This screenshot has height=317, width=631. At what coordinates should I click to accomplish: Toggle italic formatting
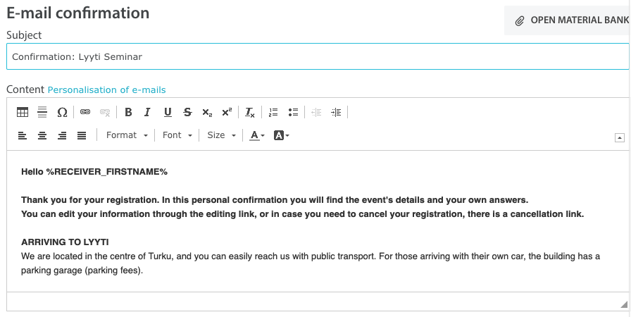click(148, 112)
